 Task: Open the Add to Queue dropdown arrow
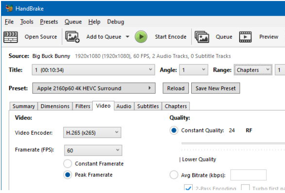pyautogui.click(x=128, y=37)
